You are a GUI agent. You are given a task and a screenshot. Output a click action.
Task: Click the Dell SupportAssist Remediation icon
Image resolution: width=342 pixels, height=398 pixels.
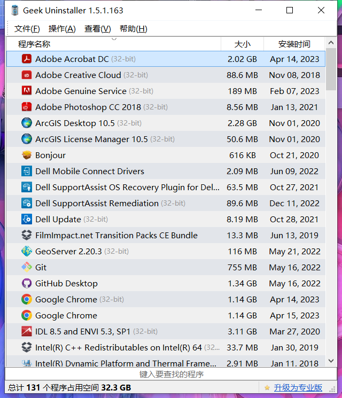pos(27,203)
